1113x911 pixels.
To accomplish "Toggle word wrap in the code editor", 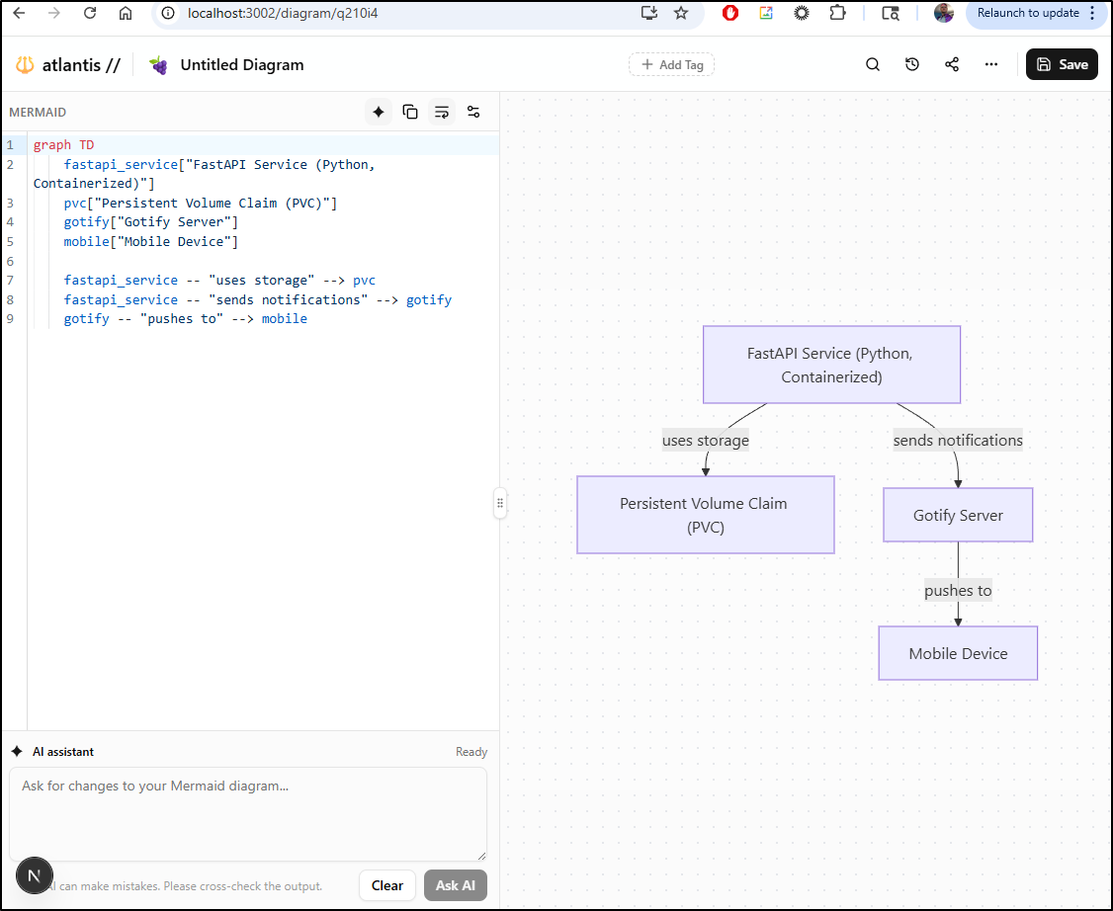I will click(442, 112).
